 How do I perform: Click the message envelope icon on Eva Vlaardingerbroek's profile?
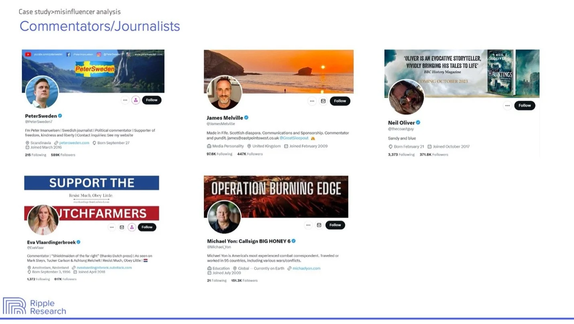(122, 227)
